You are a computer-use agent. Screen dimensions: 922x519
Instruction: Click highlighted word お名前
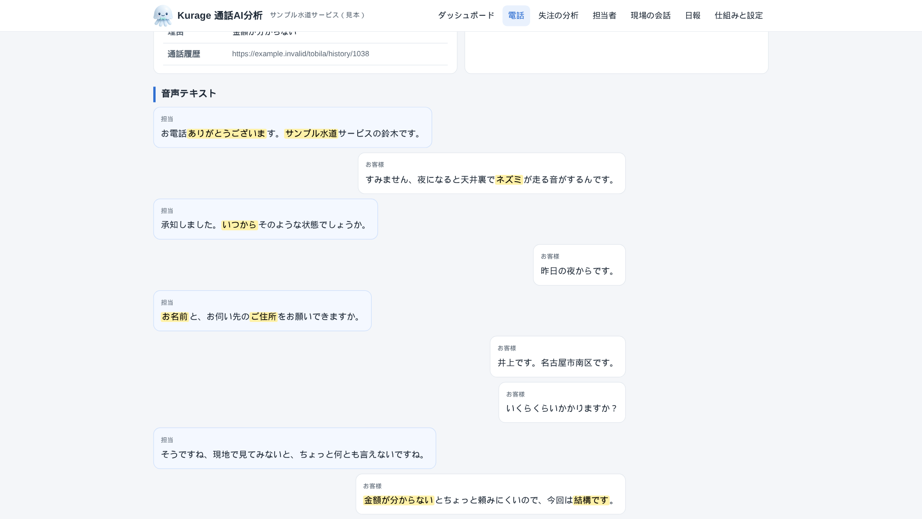[175, 317]
